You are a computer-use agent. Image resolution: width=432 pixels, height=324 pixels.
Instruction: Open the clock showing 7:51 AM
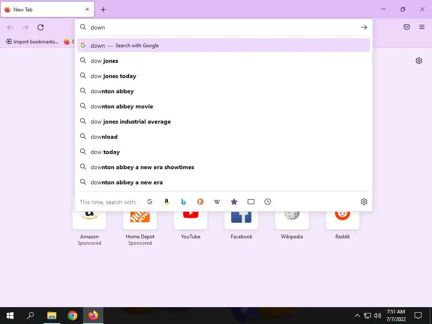pos(396,316)
